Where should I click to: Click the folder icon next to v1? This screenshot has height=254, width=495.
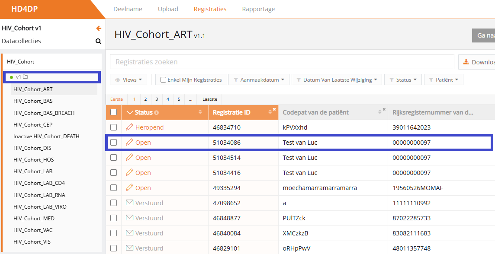(x=25, y=77)
